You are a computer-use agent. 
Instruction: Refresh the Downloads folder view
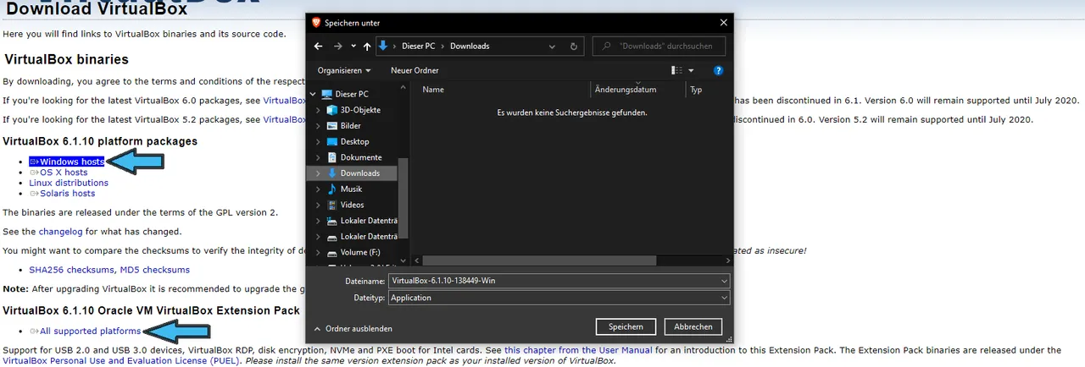point(574,46)
